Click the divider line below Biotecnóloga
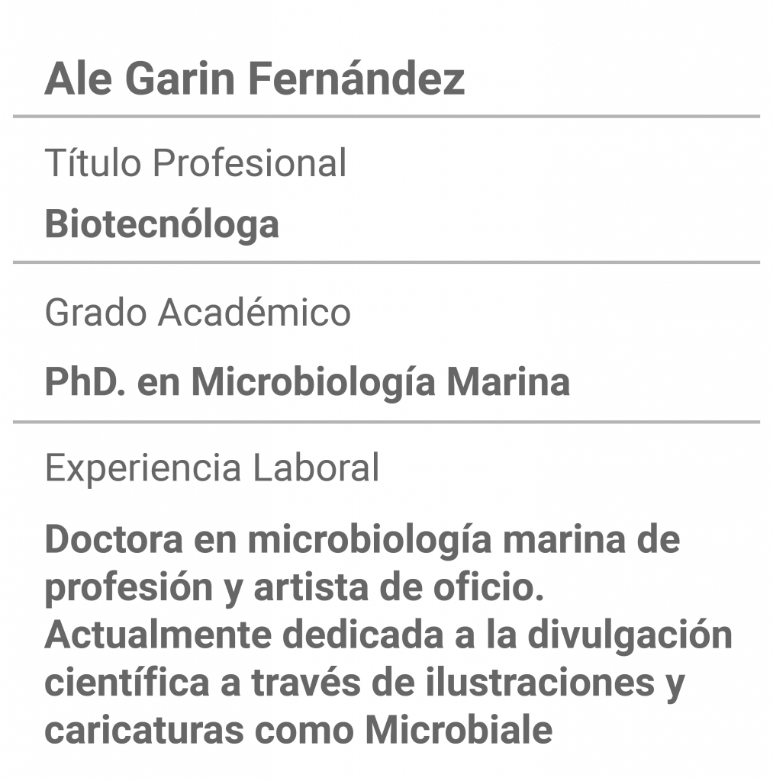Screen dimensions: 773x781 pos(386,262)
